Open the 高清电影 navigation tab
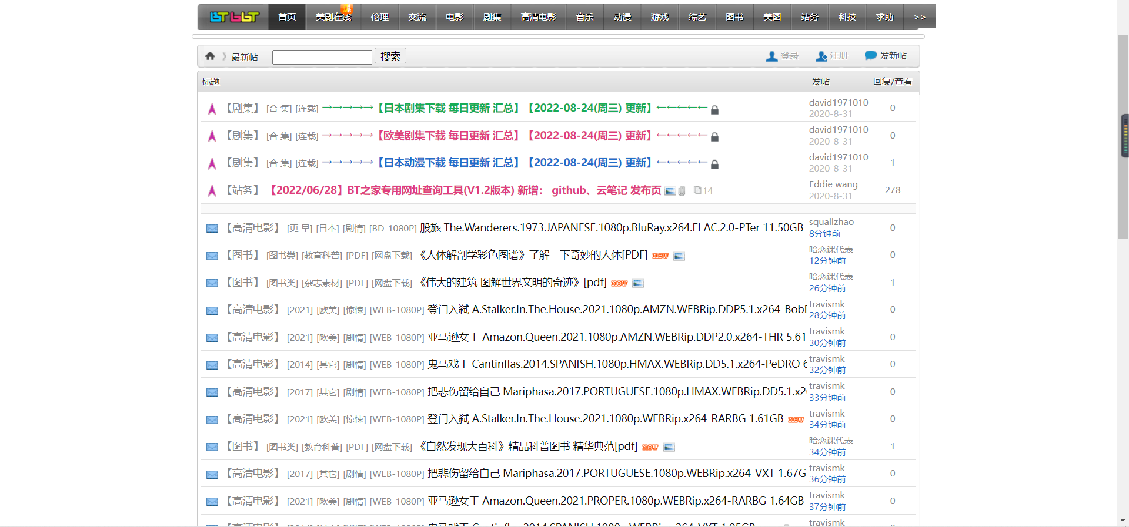This screenshot has height=527, width=1129. tap(538, 17)
